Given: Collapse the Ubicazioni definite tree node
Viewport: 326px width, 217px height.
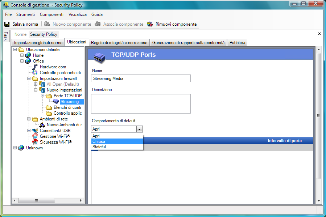Looking at the screenshot, I should pyautogui.click(x=15, y=50).
